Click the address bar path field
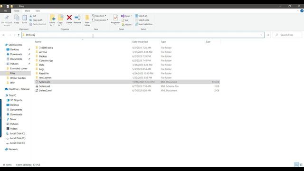Image resolution: width=304 pixels, height=171 pixels. pyautogui.click(x=142, y=35)
